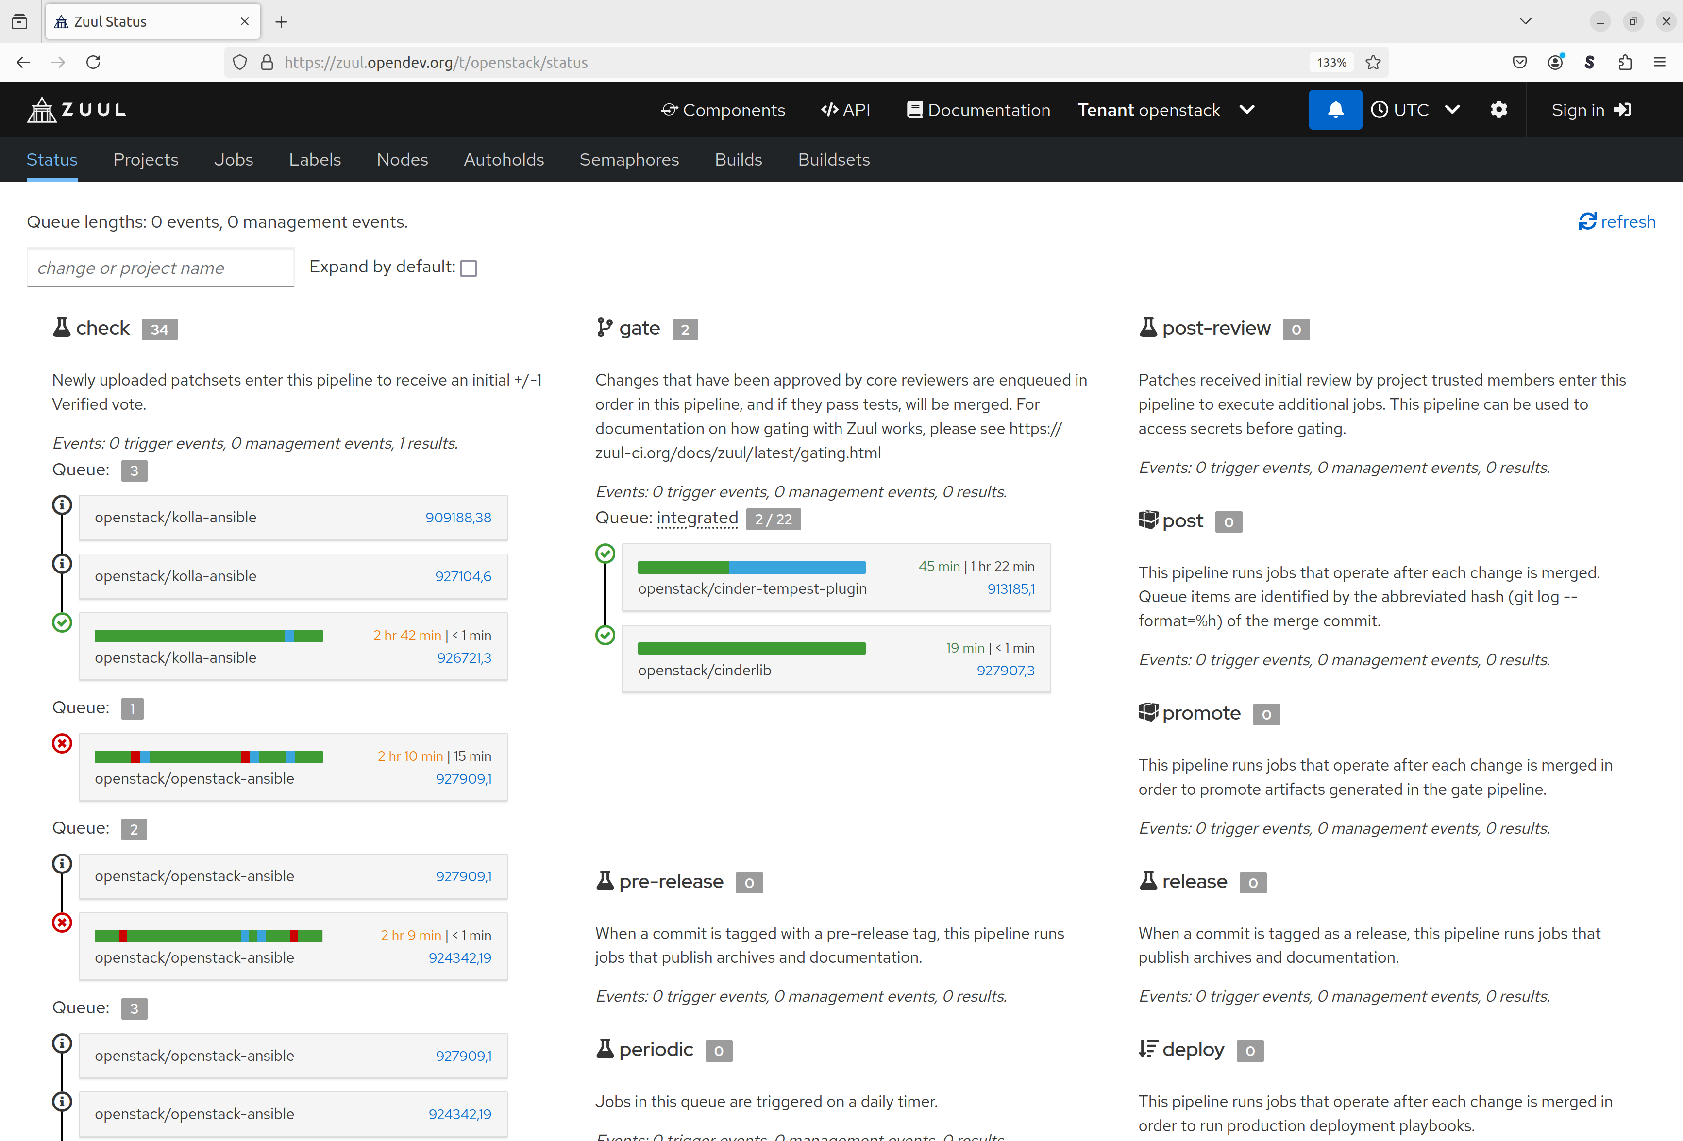Image resolution: width=1683 pixels, height=1141 pixels.
Task: Click progress bar of openstack-ansible 924342,19
Action: coord(209,936)
